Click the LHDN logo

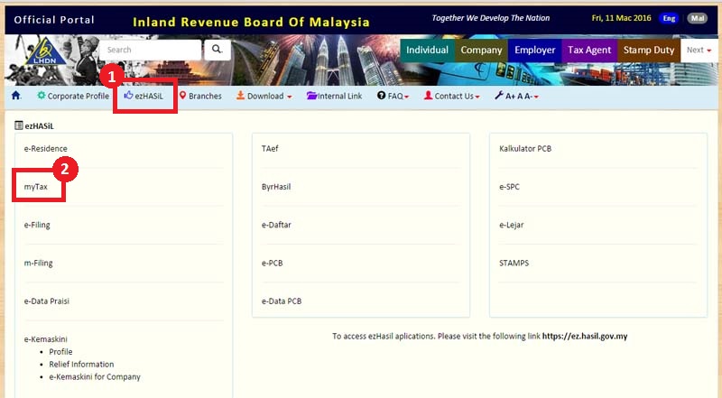(x=44, y=51)
